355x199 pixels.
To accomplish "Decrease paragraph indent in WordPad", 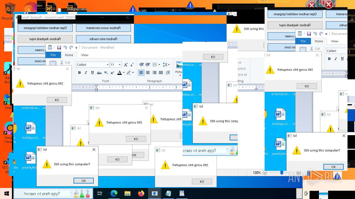I will (x=141, y=65).
